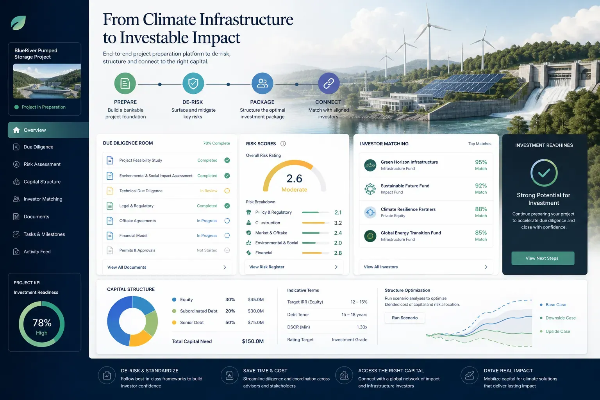Toggle the Environmental & Social Impact completed checkmark
Viewport: 600px width, 400px height.
point(227,176)
